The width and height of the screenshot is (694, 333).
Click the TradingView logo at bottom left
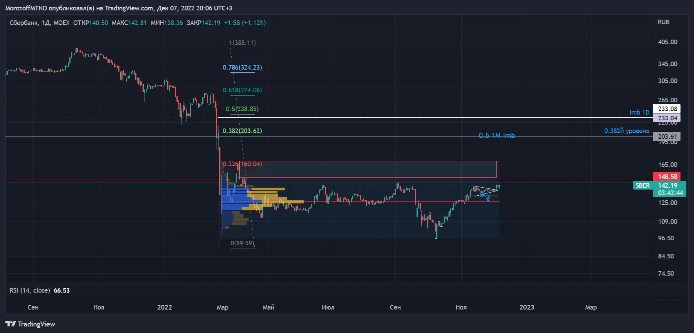coord(30,324)
